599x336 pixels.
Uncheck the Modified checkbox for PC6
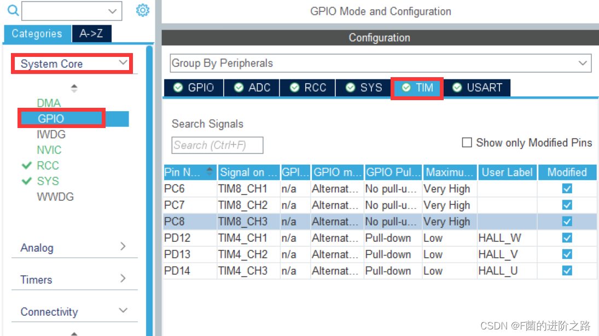coord(567,188)
